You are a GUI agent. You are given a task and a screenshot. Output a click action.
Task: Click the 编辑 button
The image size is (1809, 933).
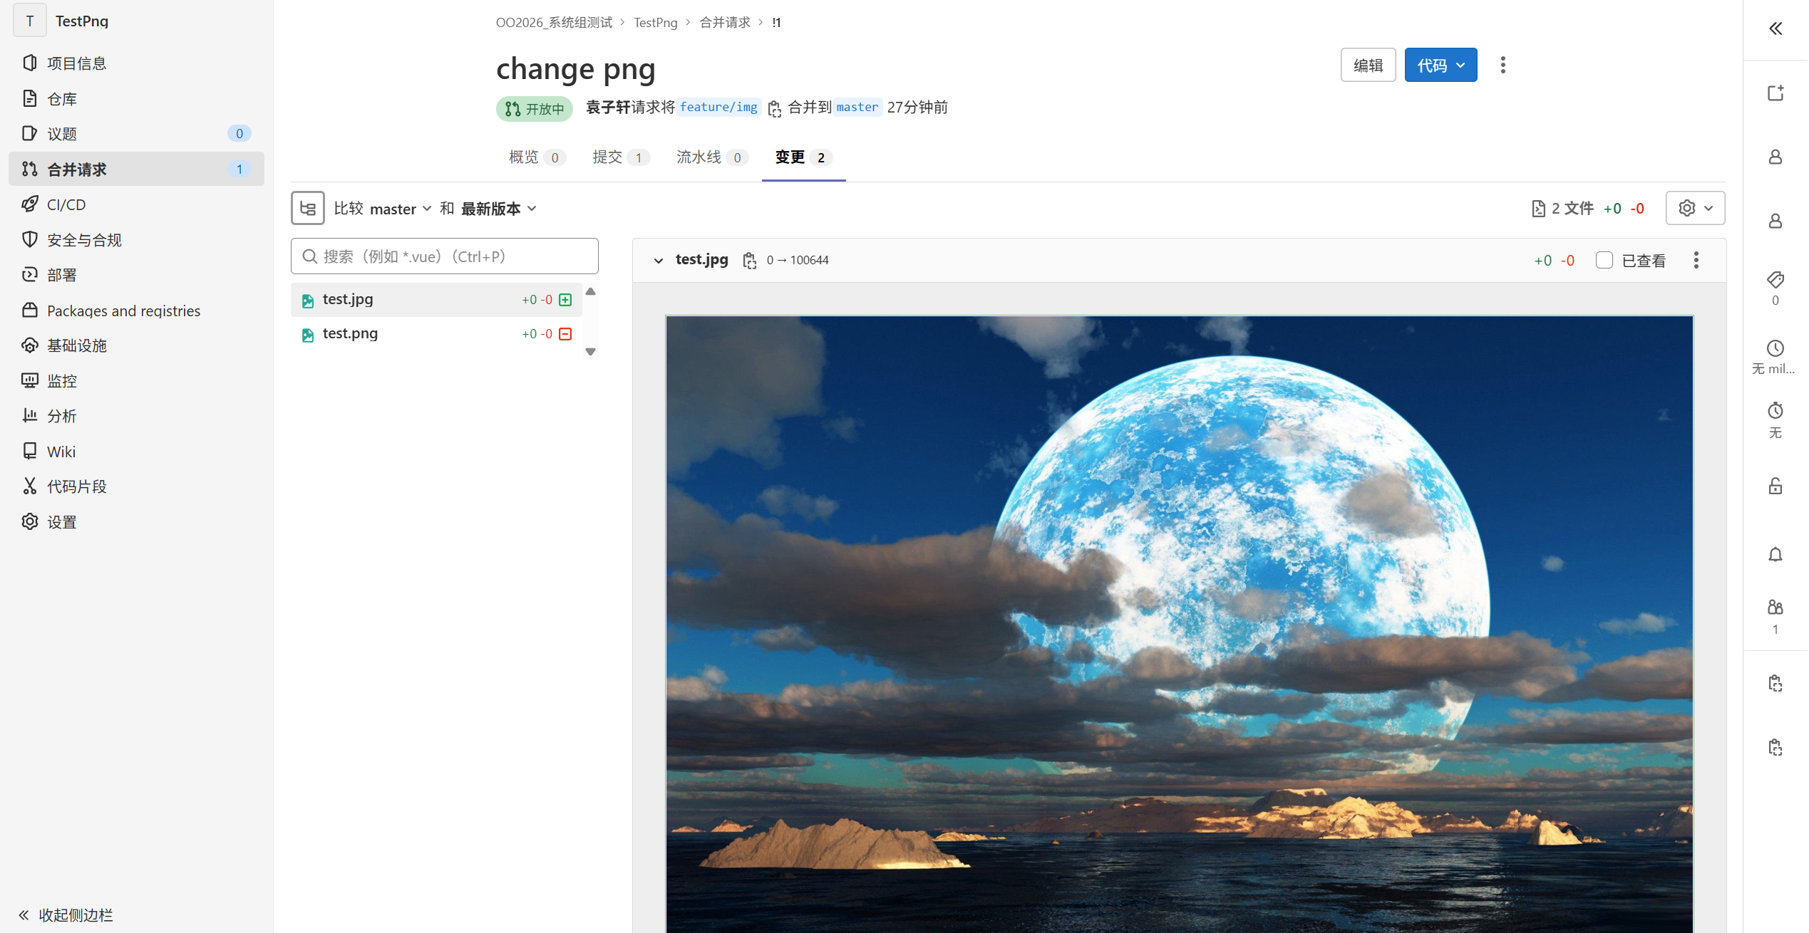click(x=1368, y=64)
